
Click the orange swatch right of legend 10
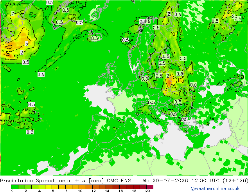point(82,187)
